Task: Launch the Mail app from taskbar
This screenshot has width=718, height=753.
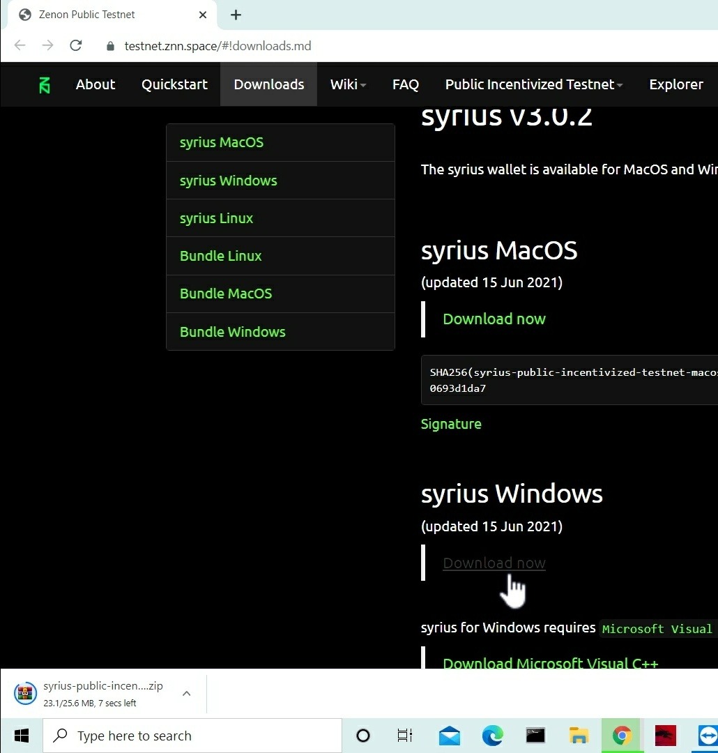Action: point(450,736)
